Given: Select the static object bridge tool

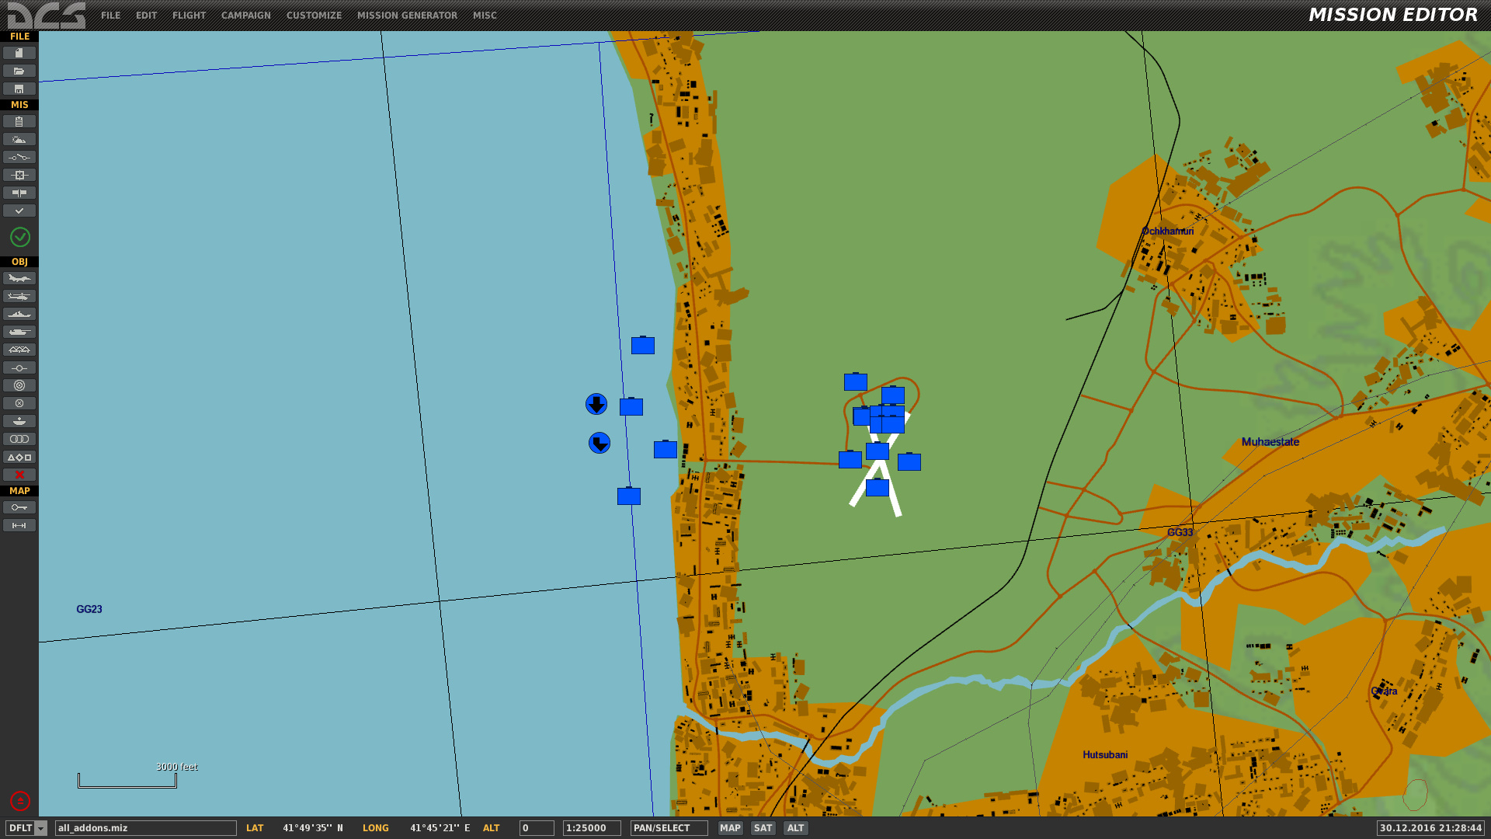Looking at the screenshot, I should point(19,350).
